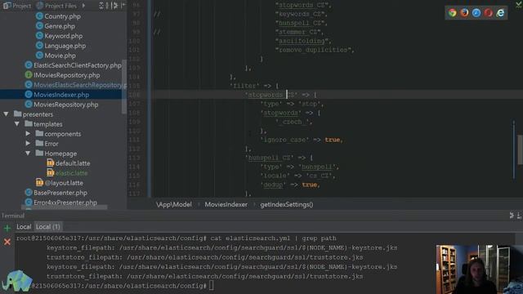The image size is (523, 294).
Task: Click the editor vertical scrollbar thumb
Action: point(520,149)
